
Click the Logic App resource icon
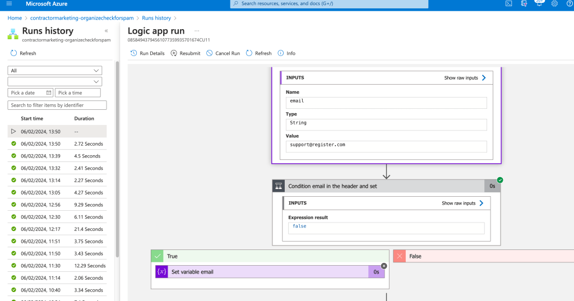13,34
